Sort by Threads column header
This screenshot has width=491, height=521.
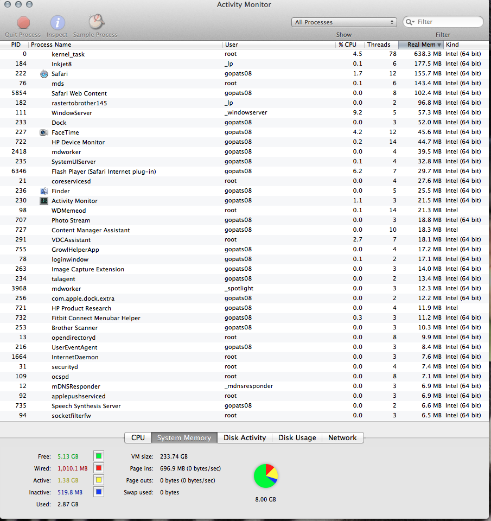381,45
